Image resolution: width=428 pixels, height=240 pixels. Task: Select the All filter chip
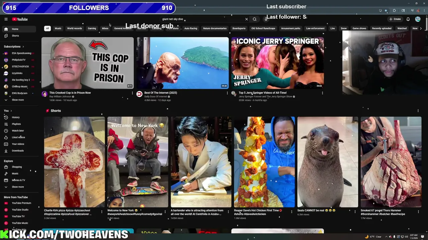[47, 28]
